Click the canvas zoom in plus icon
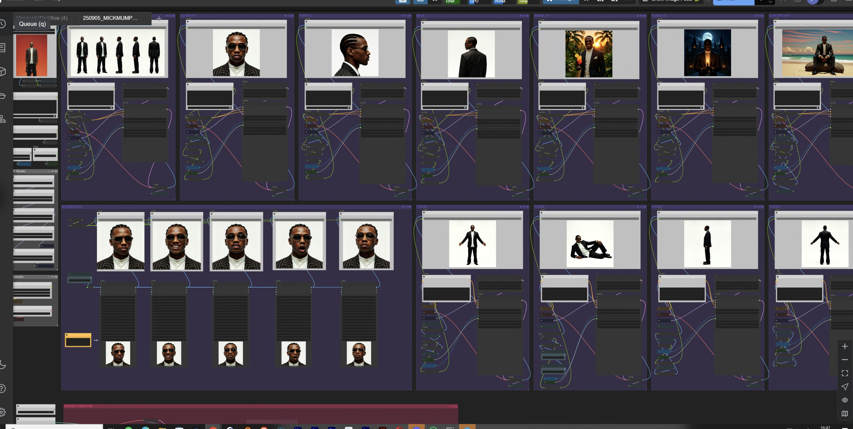 (x=845, y=346)
